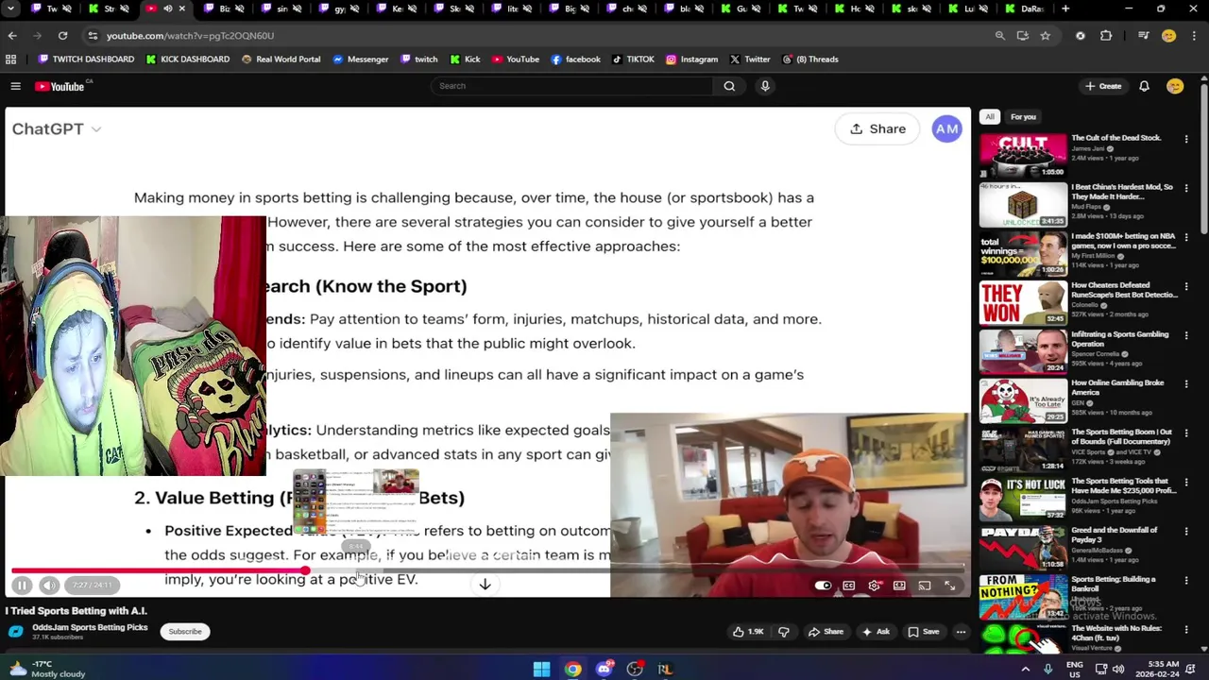Go to YouTube home via the logo
Screen dimensions: 1209x680
[x=61, y=86]
